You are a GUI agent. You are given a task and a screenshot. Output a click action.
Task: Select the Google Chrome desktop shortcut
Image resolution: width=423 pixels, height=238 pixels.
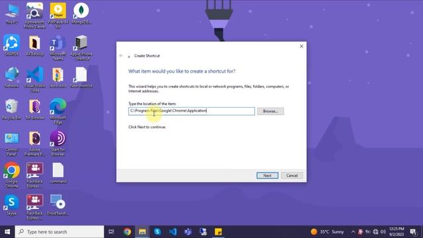pyautogui.click(x=12, y=175)
